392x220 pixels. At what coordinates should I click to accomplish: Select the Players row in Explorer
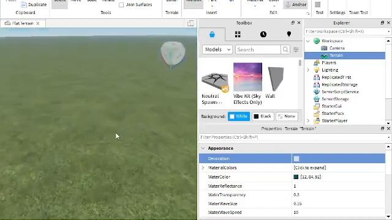coord(345,62)
